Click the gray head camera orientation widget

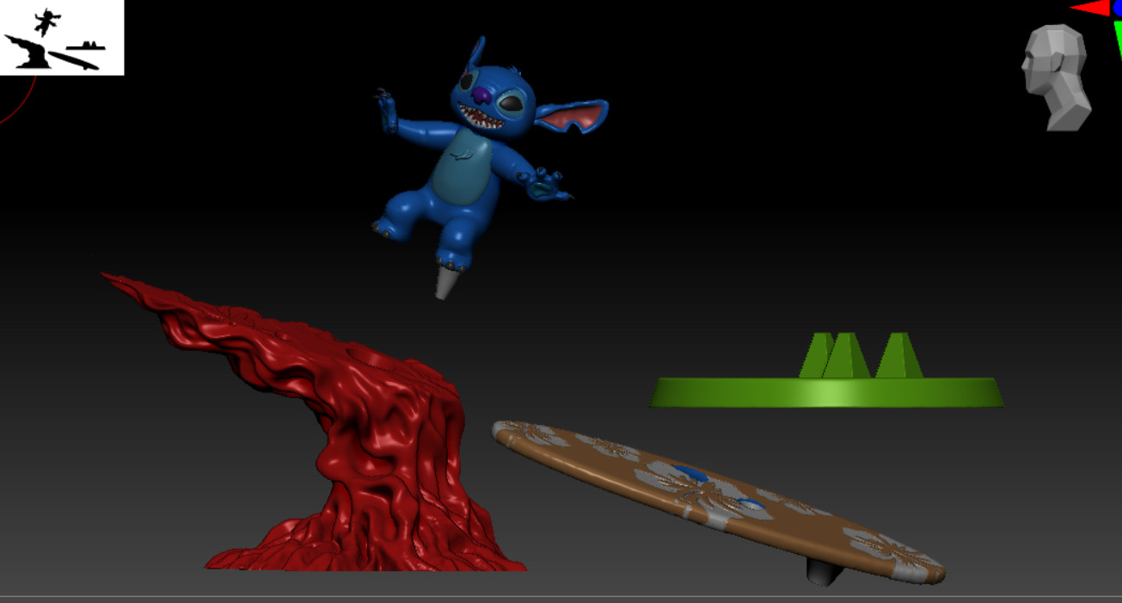pos(1057,77)
